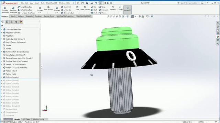Switch to the Render Tools tab
This screenshot has width=220, height=123.
click(49, 16)
